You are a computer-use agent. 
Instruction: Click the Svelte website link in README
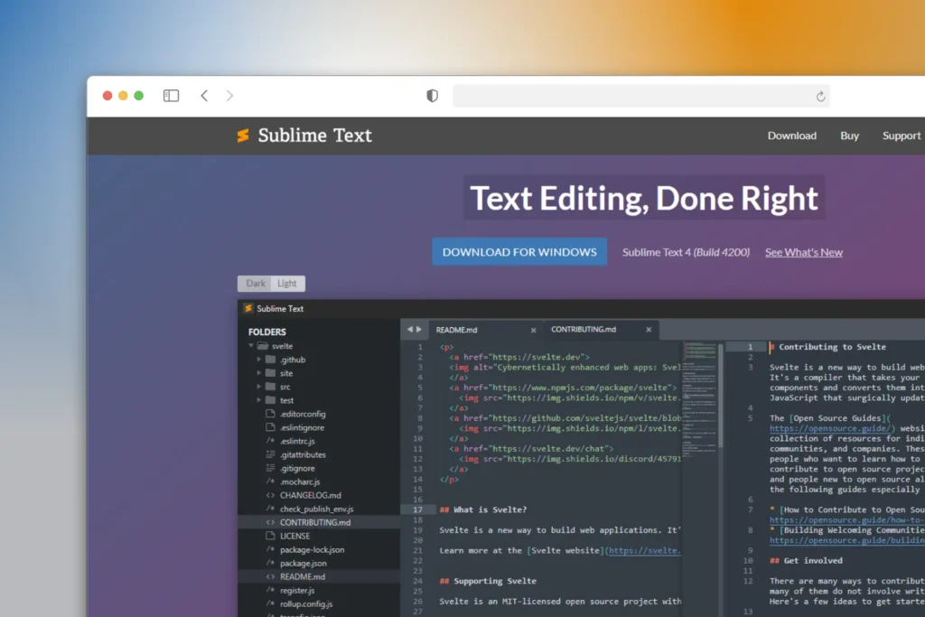[645, 550]
